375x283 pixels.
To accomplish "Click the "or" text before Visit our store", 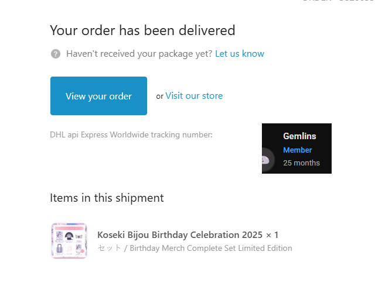I will (x=159, y=96).
